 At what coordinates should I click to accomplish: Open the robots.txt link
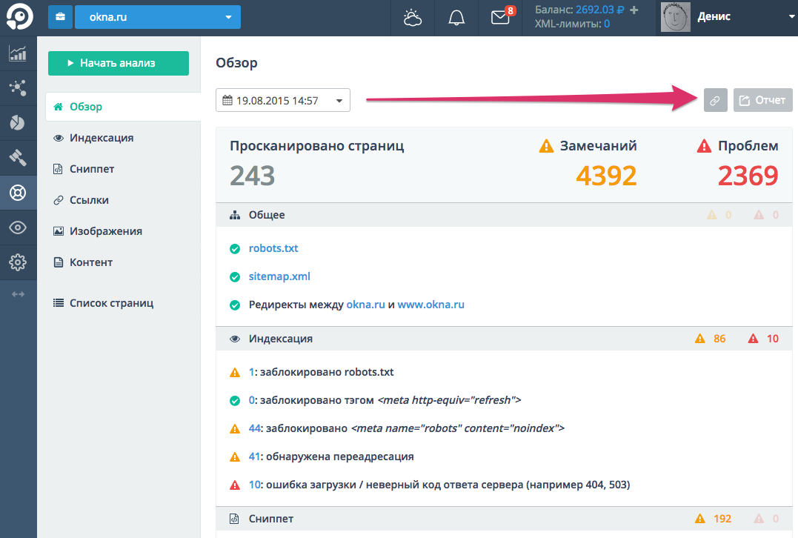pos(273,248)
